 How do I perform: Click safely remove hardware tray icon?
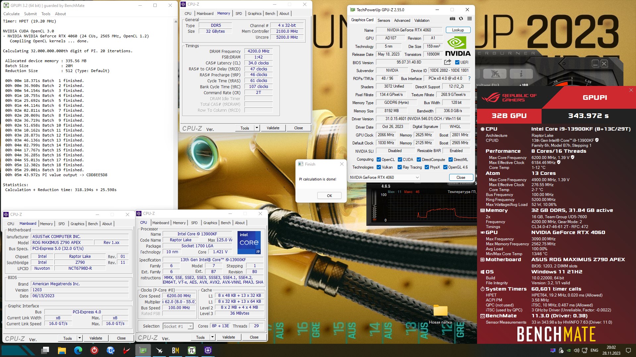561,350
